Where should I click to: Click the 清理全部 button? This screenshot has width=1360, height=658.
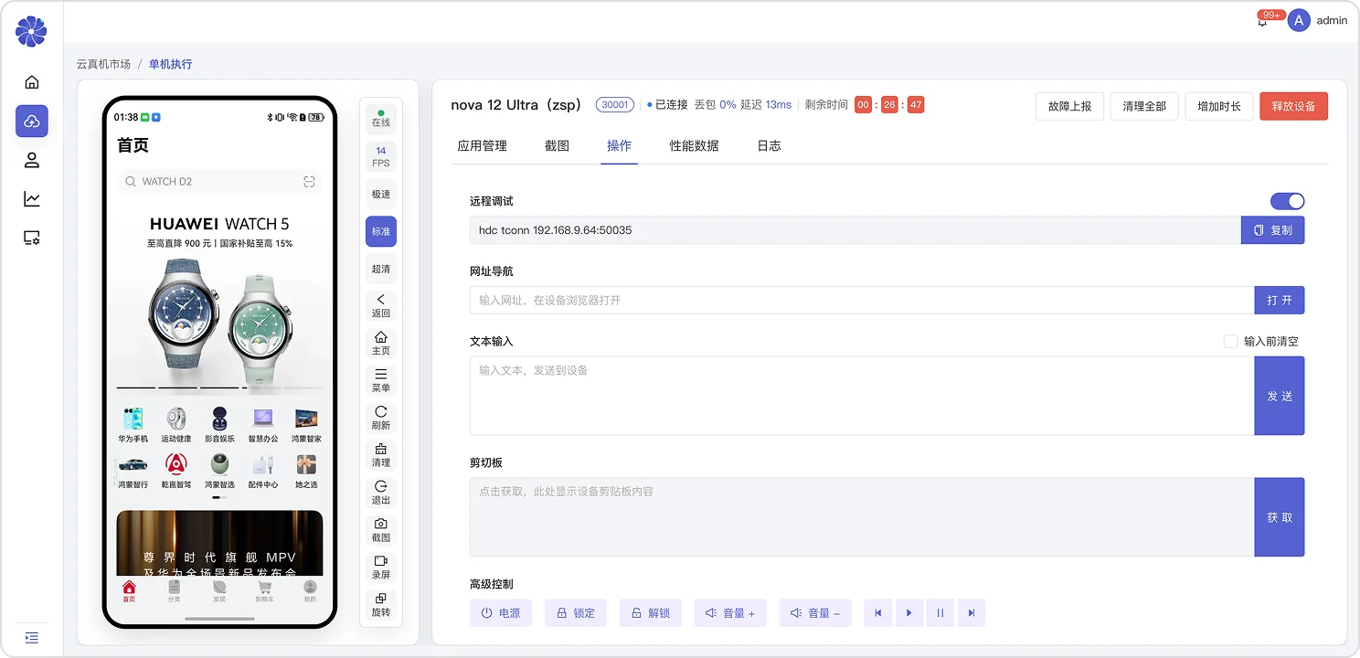[x=1144, y=106]
